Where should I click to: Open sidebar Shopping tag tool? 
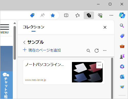coord(122,36)
